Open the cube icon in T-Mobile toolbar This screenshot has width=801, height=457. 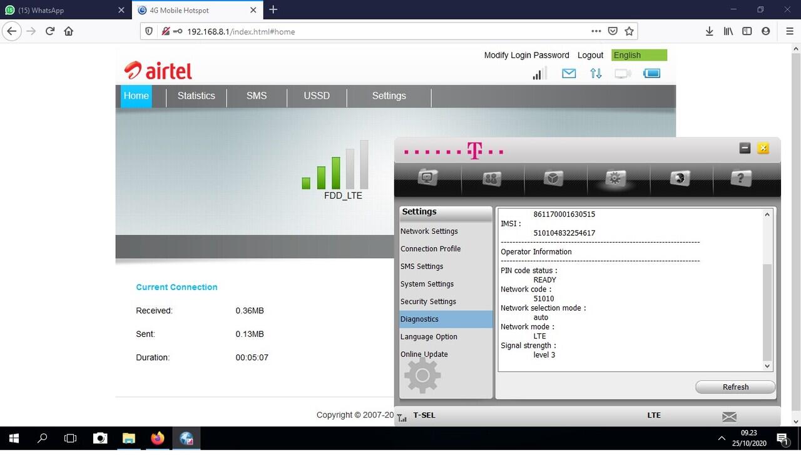554,179
